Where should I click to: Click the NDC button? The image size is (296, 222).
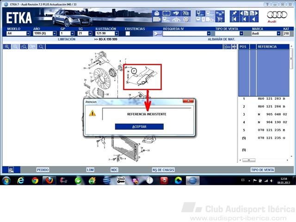coord(114,170)
